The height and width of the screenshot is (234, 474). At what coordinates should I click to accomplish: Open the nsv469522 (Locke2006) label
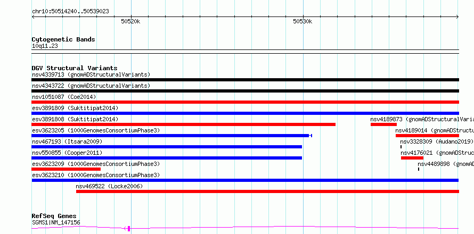109,186
